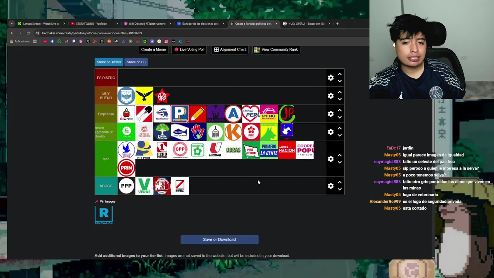This screenshot has width=494, height=278.
Task: Move meh row up
Action: (340, 155)
